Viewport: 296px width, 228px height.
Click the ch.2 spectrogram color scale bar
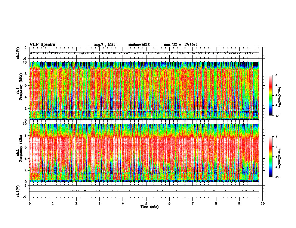click(270, 157)
